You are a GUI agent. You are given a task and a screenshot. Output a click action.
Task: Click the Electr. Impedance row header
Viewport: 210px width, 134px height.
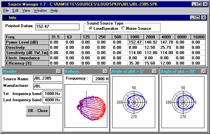[27, 58]
